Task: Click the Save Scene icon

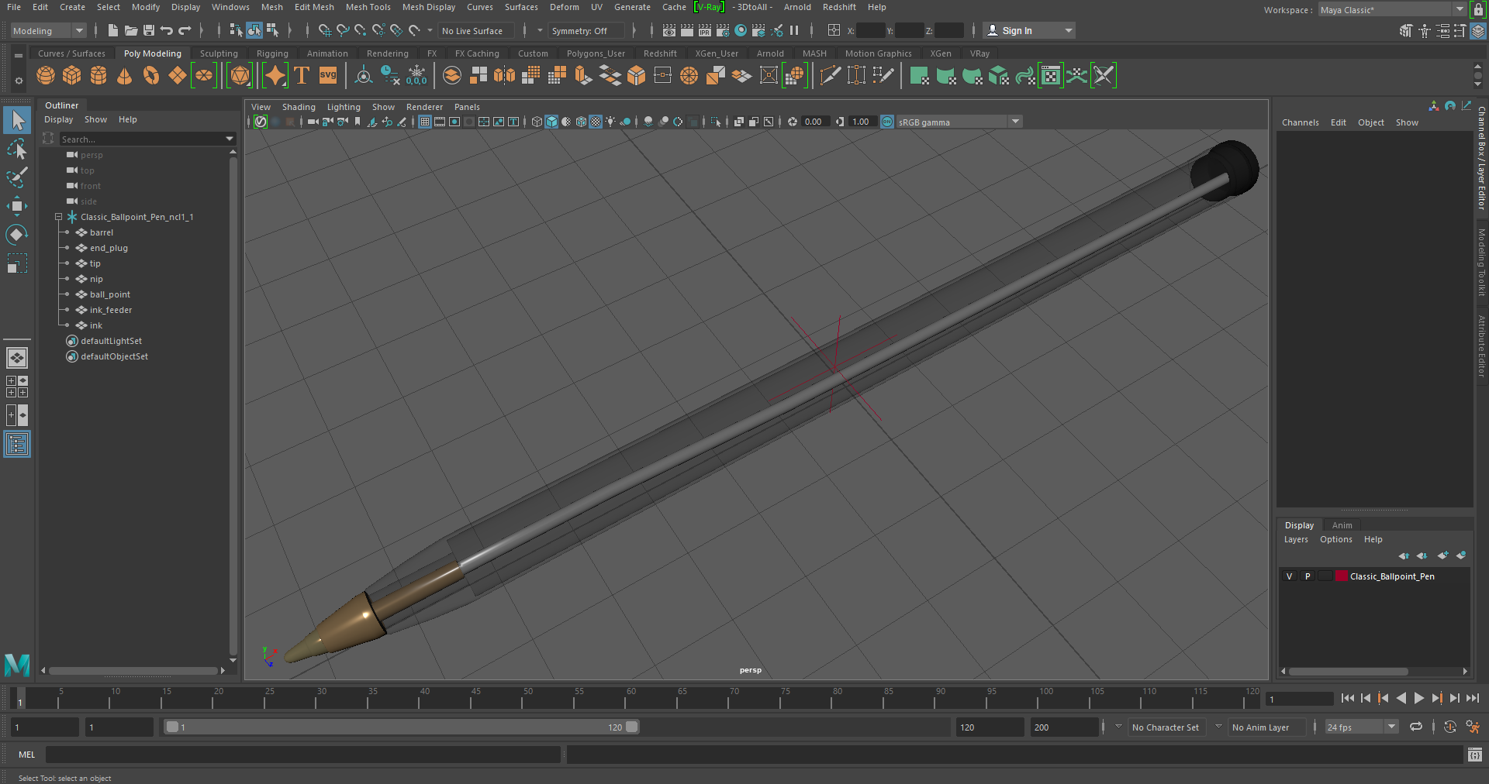Action: [149, 30]
